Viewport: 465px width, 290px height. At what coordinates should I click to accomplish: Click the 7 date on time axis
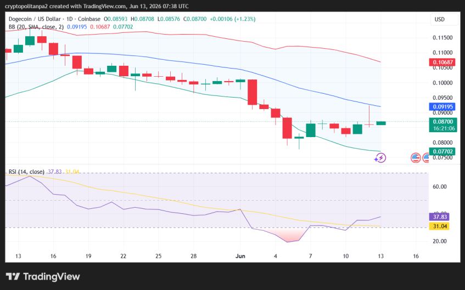[x=311, y=256]
